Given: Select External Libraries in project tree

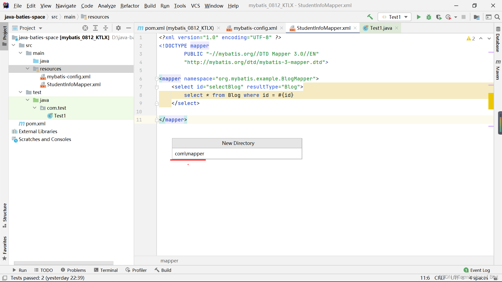Looking at the screenshot, I should 38,131.
